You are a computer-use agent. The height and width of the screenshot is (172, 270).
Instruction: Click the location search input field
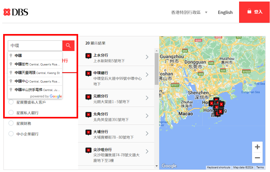click(35, 46)
